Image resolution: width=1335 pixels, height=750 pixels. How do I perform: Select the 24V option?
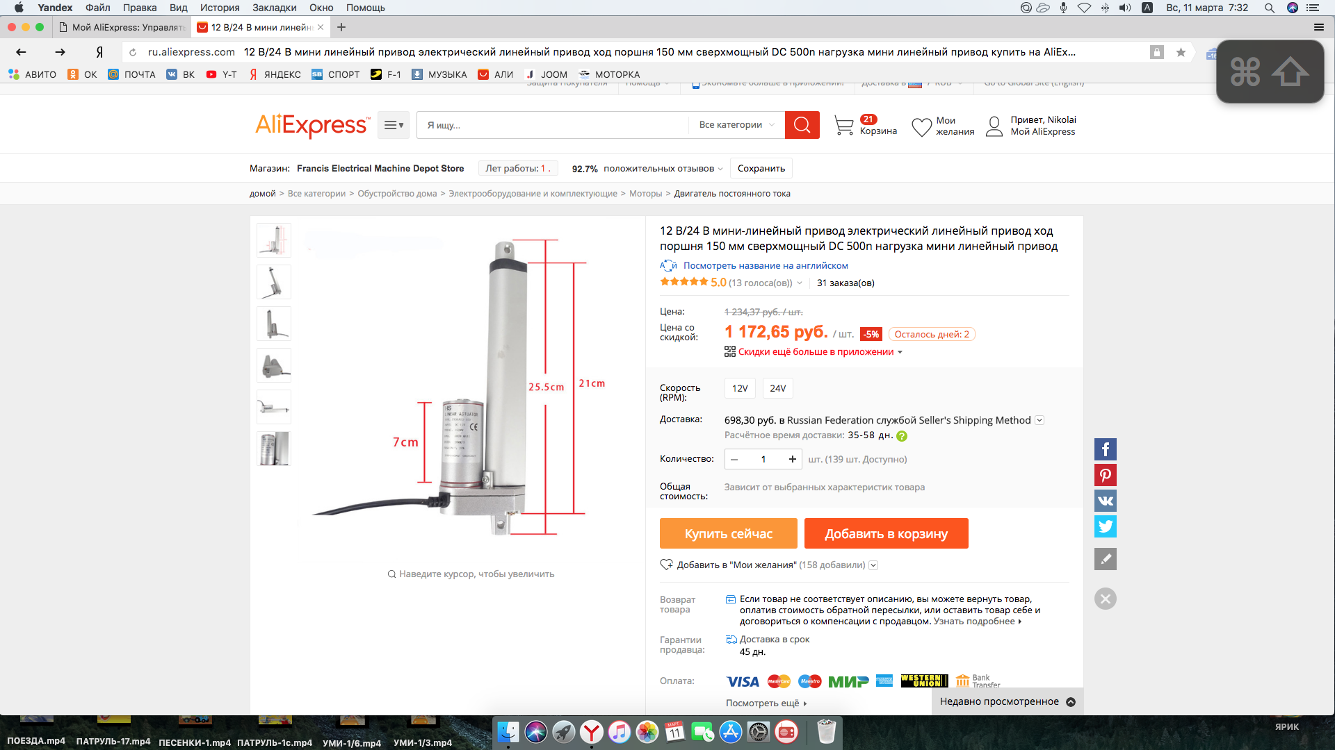pyautogui.click(x=777, y=388)
